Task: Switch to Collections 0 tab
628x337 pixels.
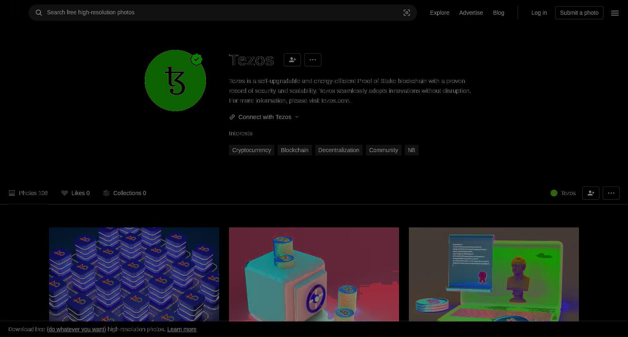Action: point(124,193)
